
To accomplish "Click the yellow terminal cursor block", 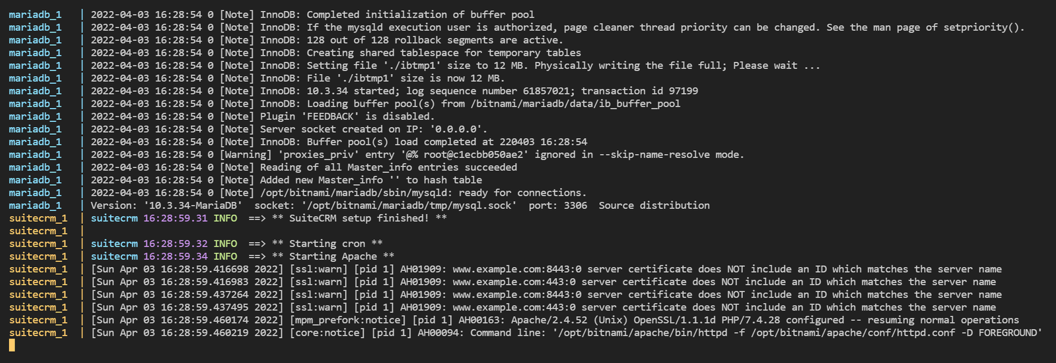I will pos(12,345).
